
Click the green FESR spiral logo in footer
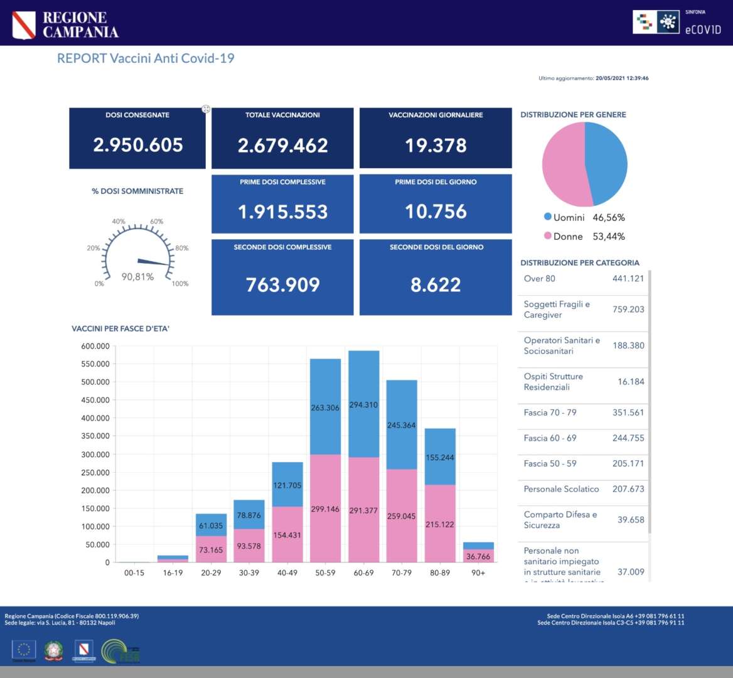119,652
